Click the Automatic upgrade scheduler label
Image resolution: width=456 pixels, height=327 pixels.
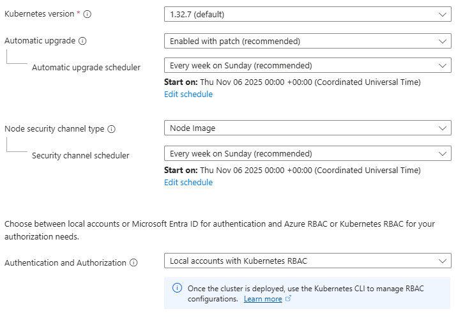pos(86,68)
